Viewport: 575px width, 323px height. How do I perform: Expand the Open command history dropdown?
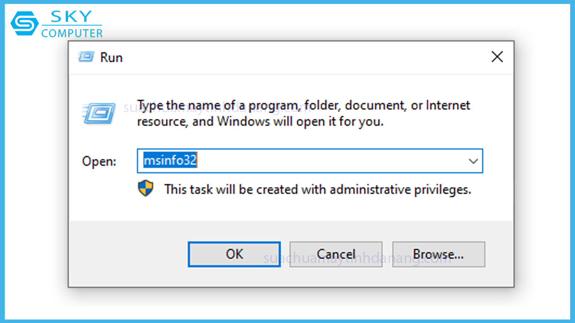click(x=473, y=161)
